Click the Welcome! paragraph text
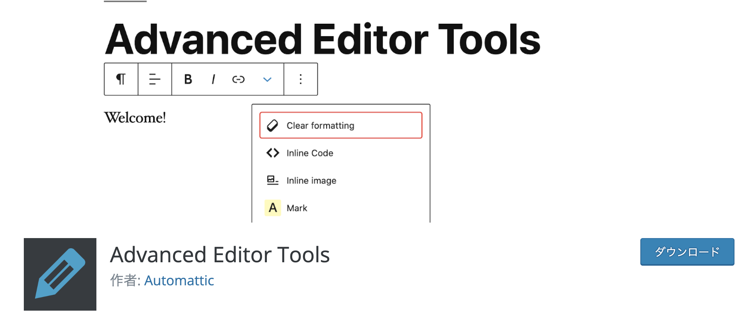This screenshot has height=325, width=753. [x=135, y=118]
